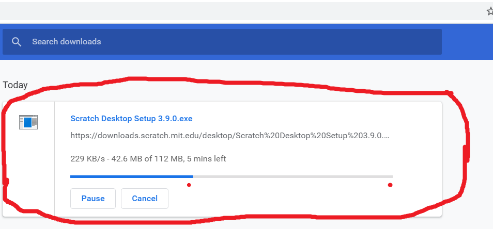Click the red dot under progress bar's right end

click(390, 185)
